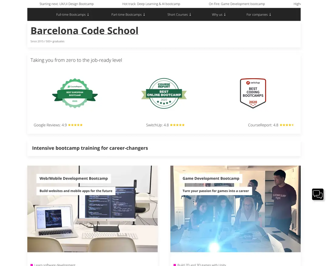Click 'Taking you from zero to the job-ready level'

76,60
